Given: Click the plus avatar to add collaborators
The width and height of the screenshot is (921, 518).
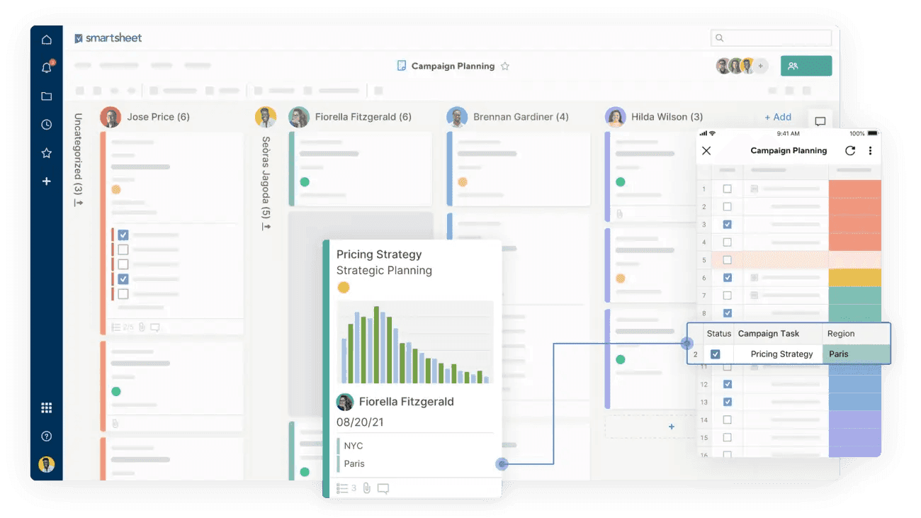Looking at the screenshot, I should tap(761, 66).
